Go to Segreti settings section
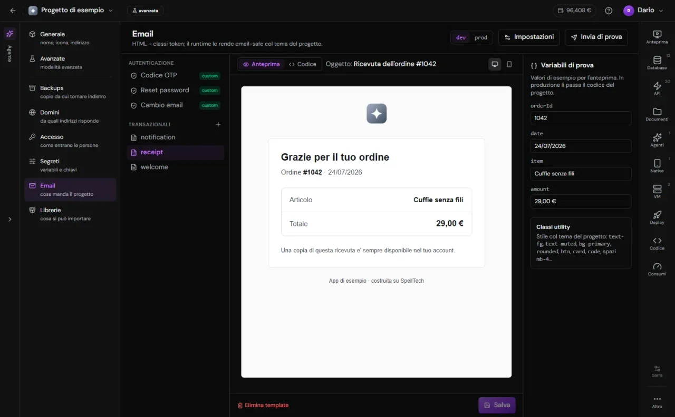 click(x=70, y=165)
